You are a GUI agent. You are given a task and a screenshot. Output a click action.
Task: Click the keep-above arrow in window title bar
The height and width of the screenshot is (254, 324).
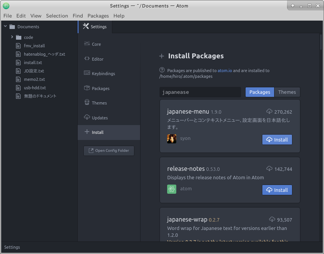293,6
